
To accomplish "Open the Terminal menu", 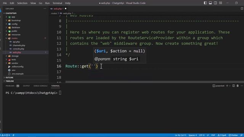I will (x=57, y=3).
